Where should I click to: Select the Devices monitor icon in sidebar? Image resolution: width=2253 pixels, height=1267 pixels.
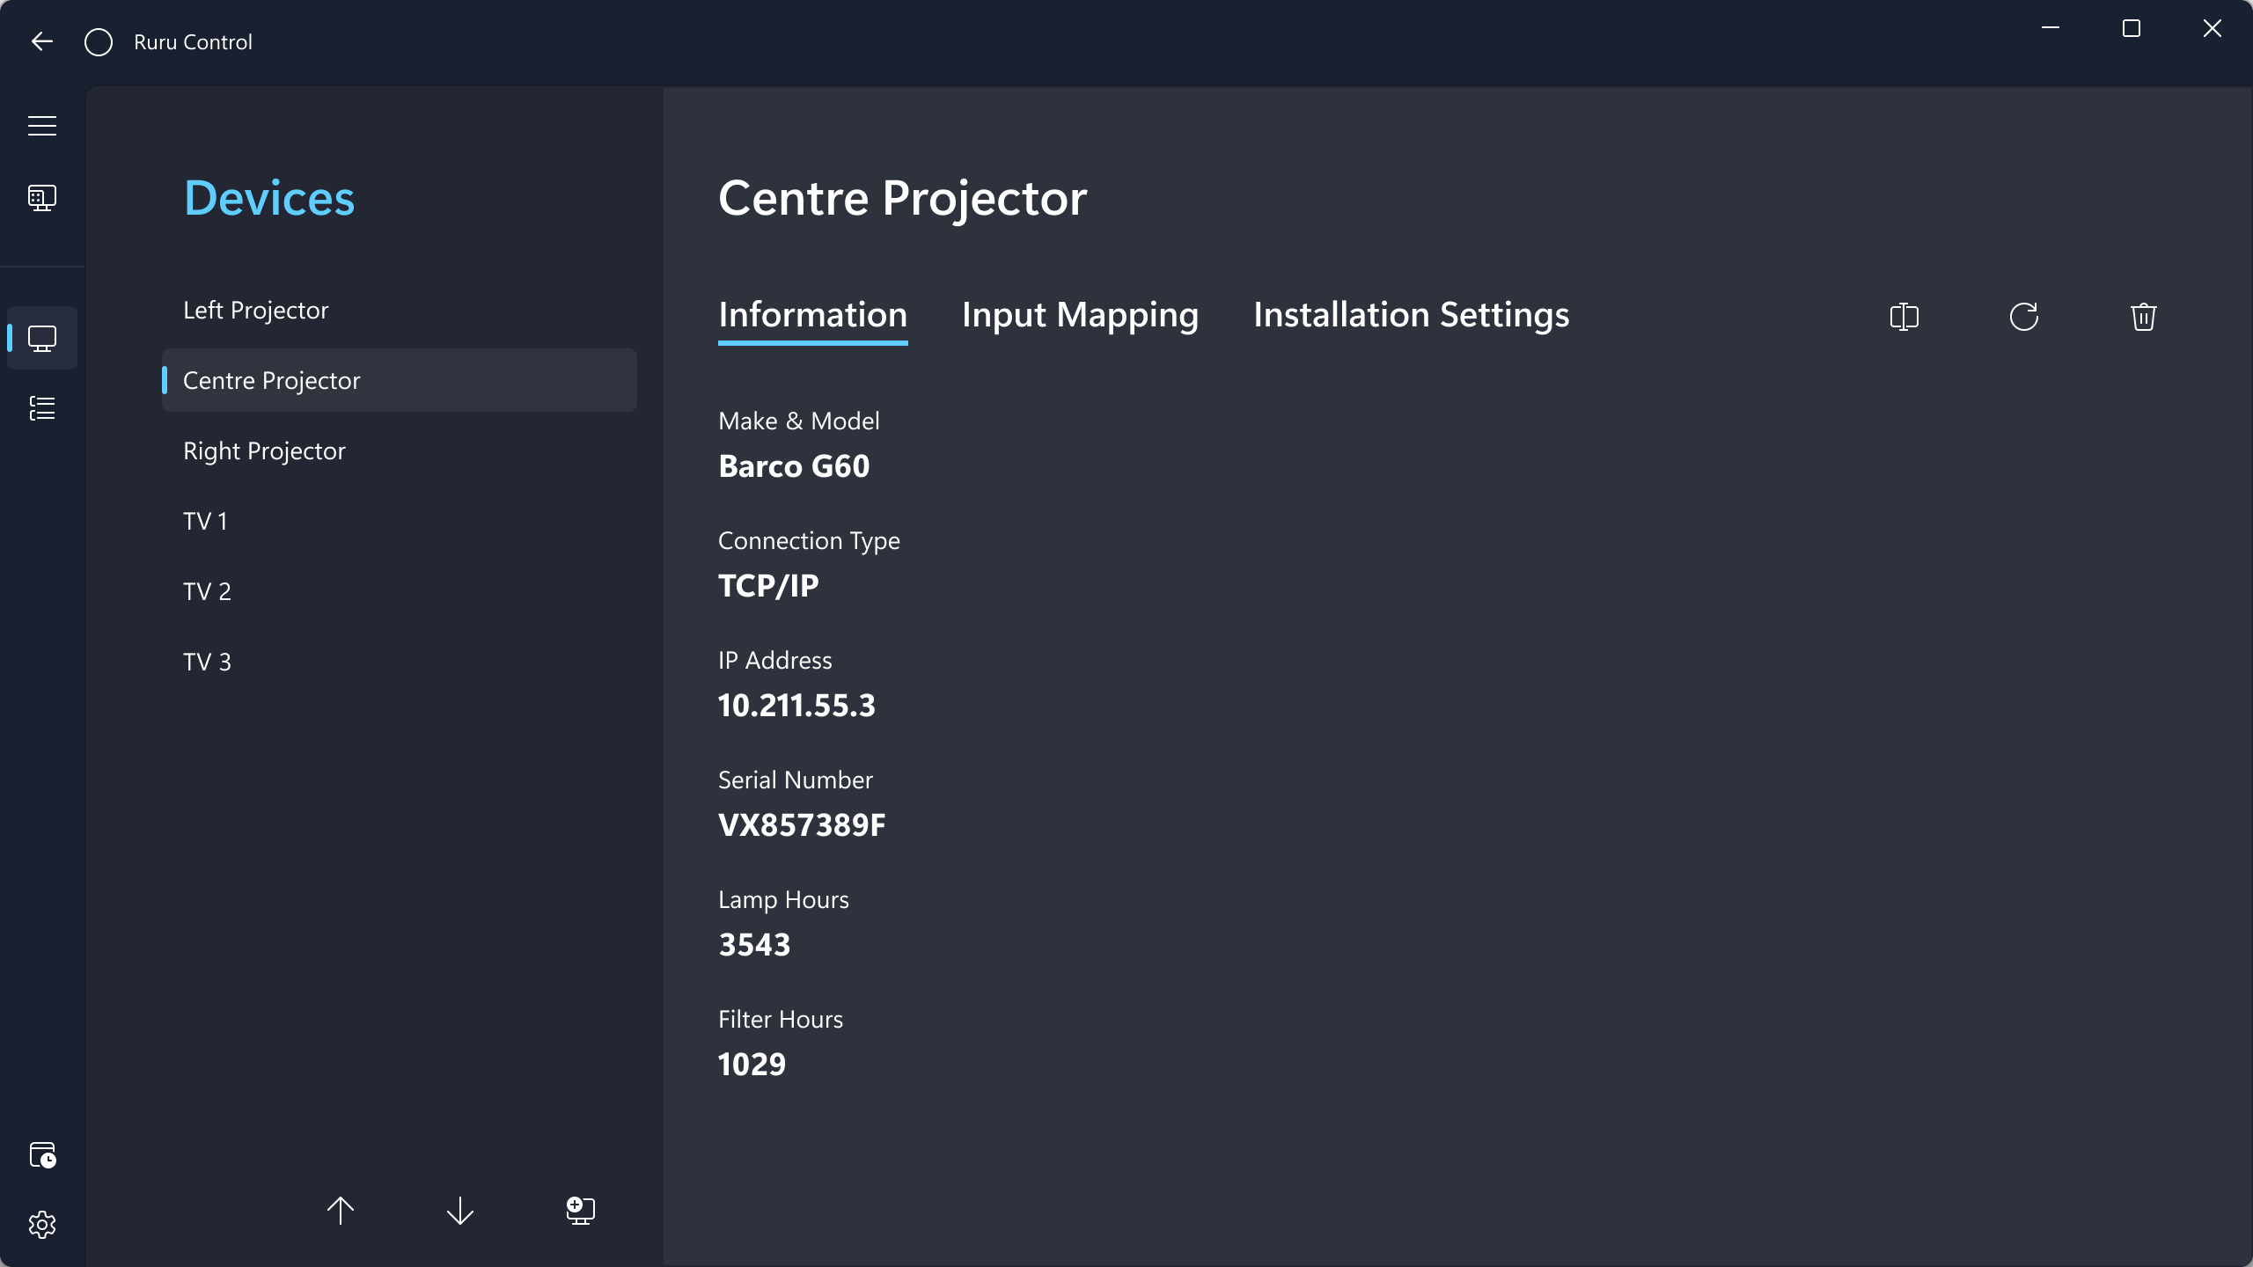(42, 338)
